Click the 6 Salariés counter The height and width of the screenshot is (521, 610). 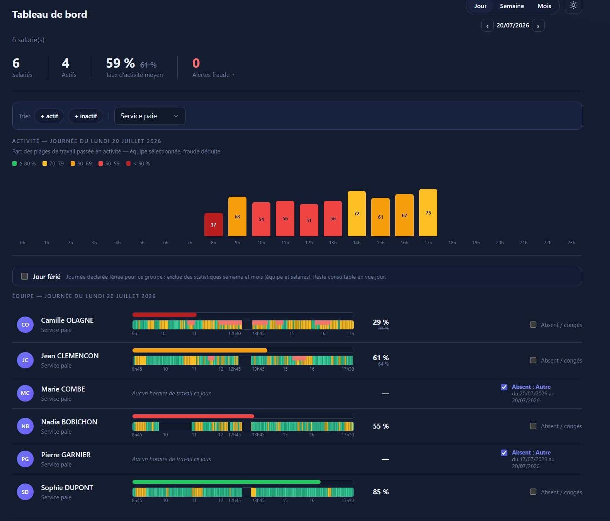point(16,63)
